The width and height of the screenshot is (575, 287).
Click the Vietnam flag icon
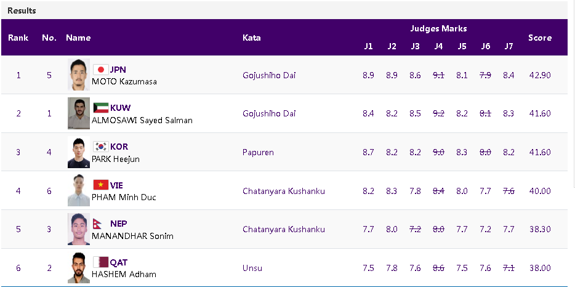pyautogui.click(x=100, y=185)
